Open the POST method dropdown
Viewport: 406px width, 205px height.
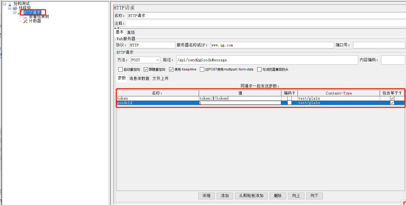click(x=157, y=60)
